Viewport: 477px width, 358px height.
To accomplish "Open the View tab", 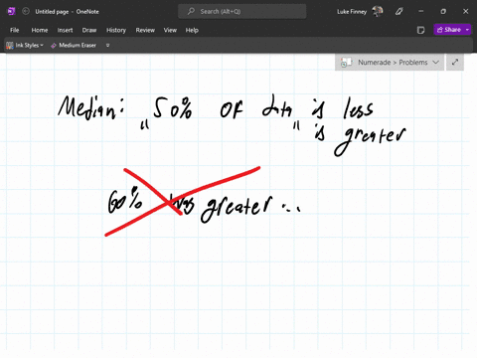I will [170, 30].
